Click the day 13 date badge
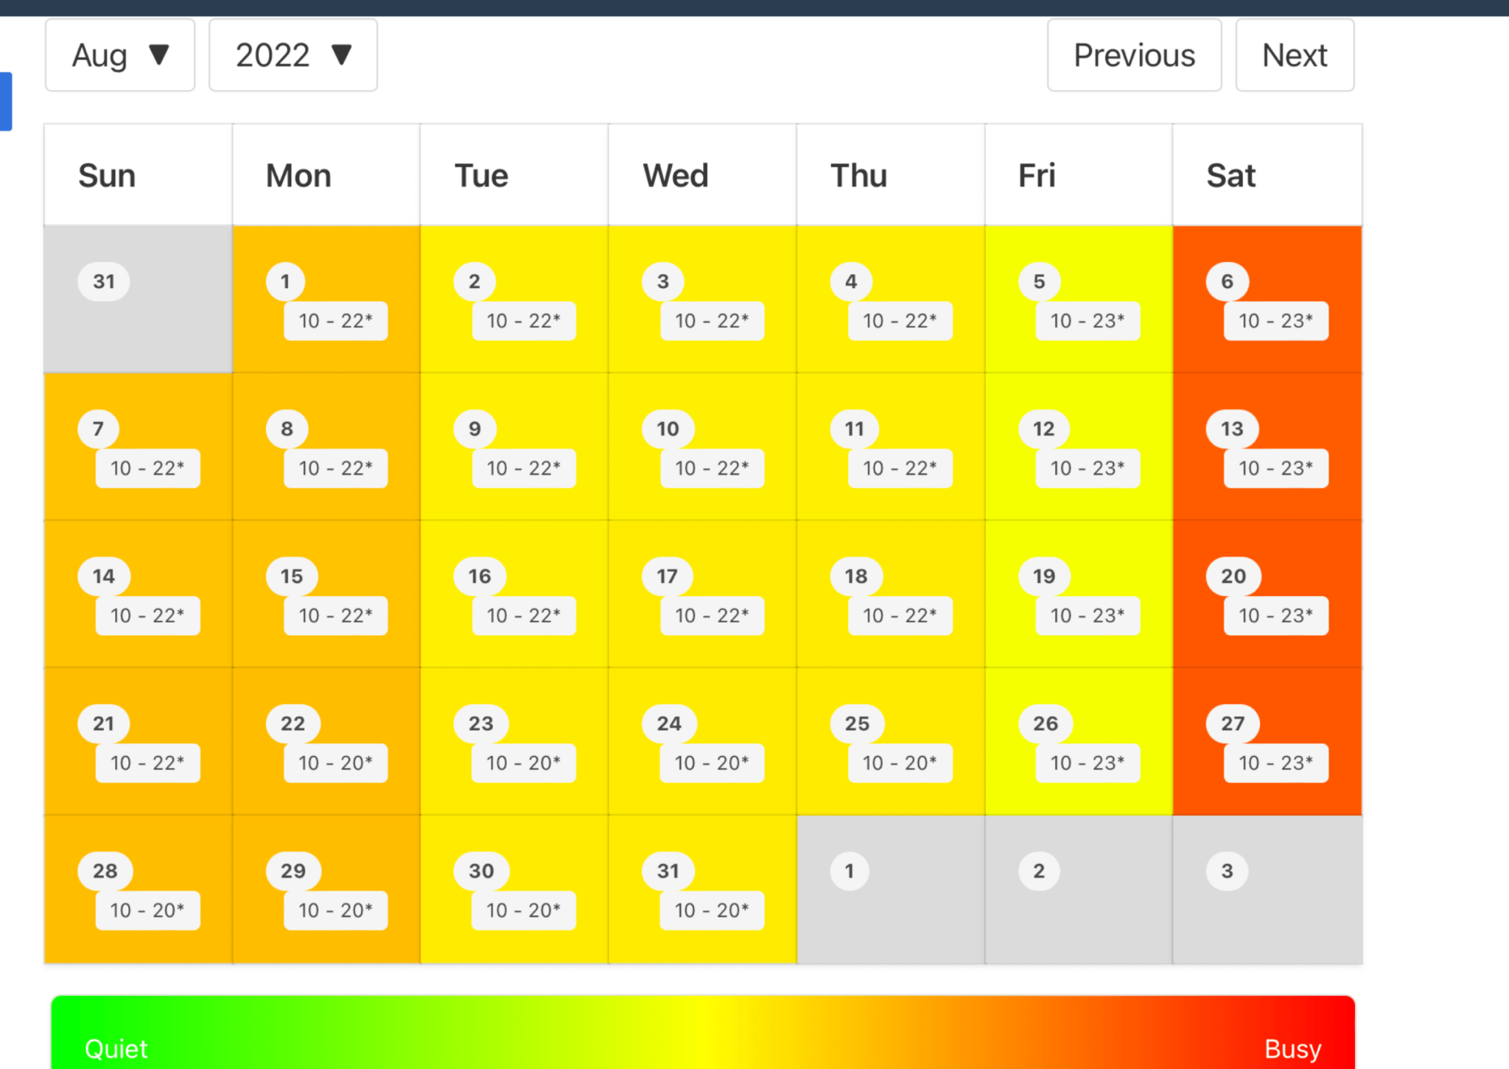Image resolution: width=1509 pixels, height=1069 pixels. [1232, 429]
